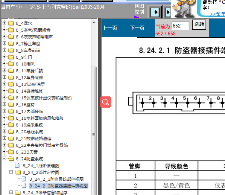Click folder icon of 8_9车门
Viewport: 225px width, 195px height.
point(11,57)
